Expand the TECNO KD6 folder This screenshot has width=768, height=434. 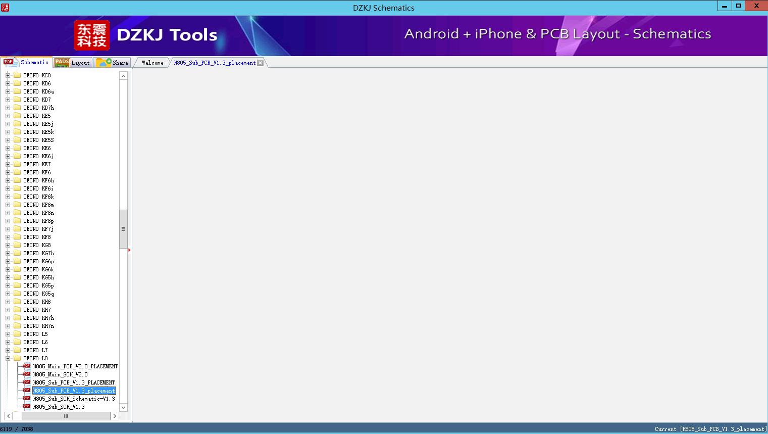8,83
